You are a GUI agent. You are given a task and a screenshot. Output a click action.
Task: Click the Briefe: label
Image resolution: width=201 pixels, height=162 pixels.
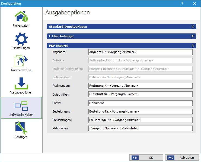(x=57, y=103)
